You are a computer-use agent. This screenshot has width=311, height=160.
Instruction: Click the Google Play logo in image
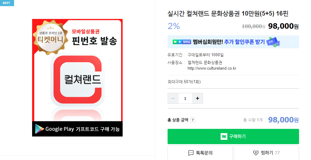[39, 129]
